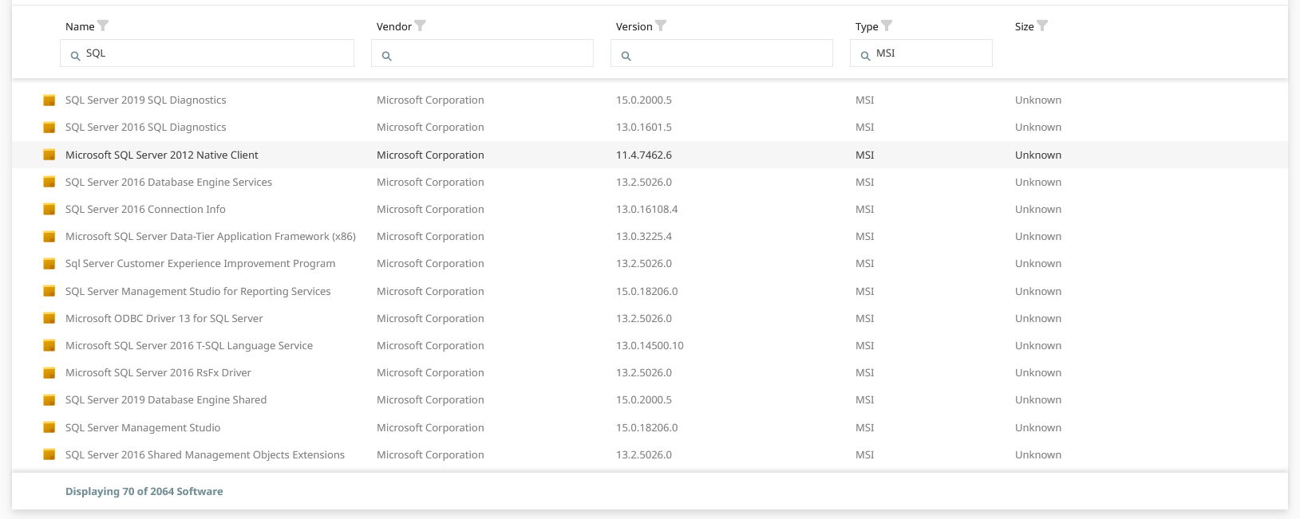This screenshot has height=519, width=1300.
Task: Click package icon for SQL Server 2019 SQL Diagnostics
Action: coord(49,100)
